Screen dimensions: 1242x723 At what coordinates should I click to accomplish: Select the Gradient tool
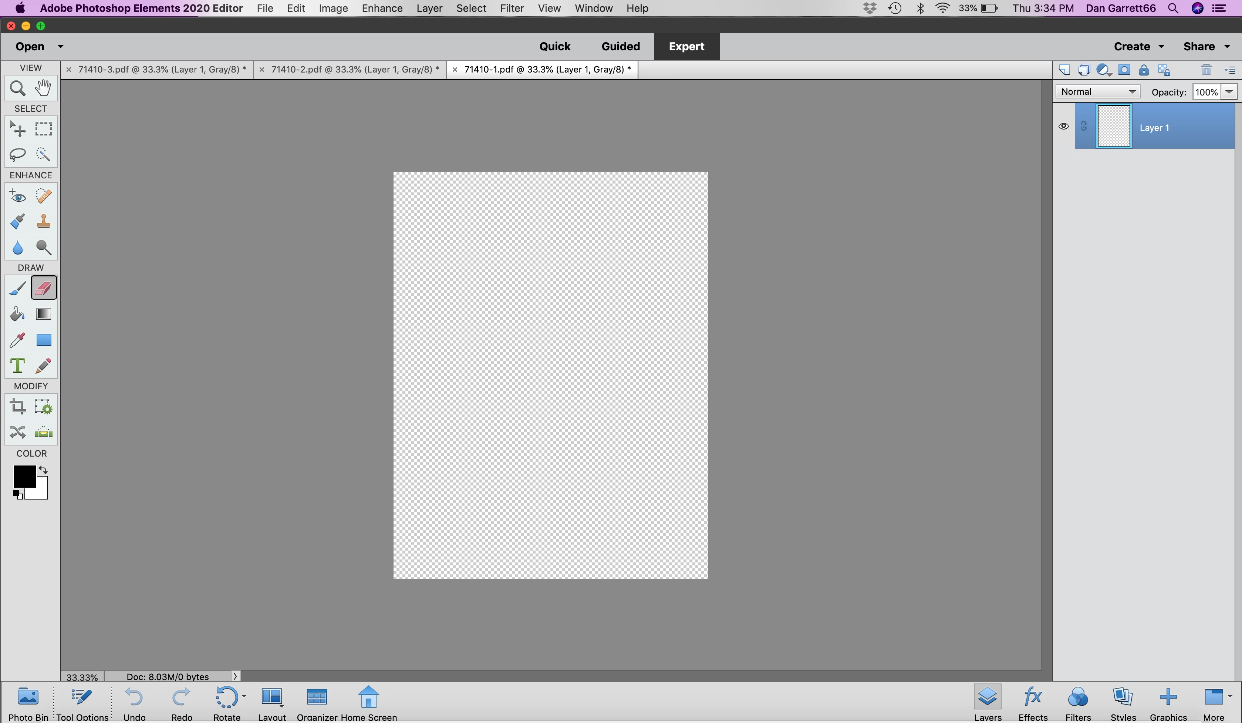[x=43, y=314]
